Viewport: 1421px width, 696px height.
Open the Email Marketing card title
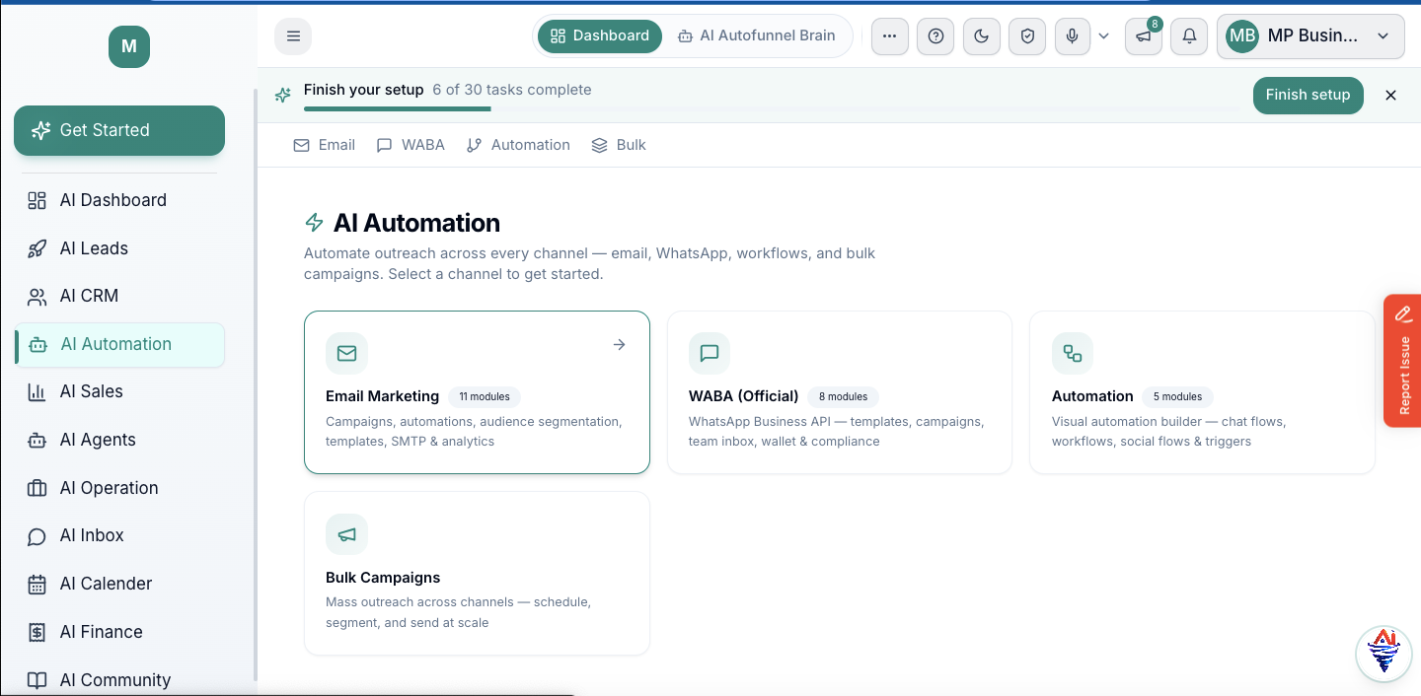tap(382, 396)
